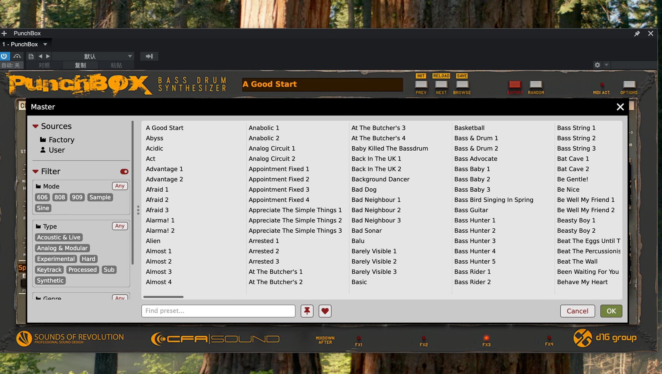Reset Type filter with Any
Image resolution: width=662 pixels, height=374 pixels.
click(120, 226)
